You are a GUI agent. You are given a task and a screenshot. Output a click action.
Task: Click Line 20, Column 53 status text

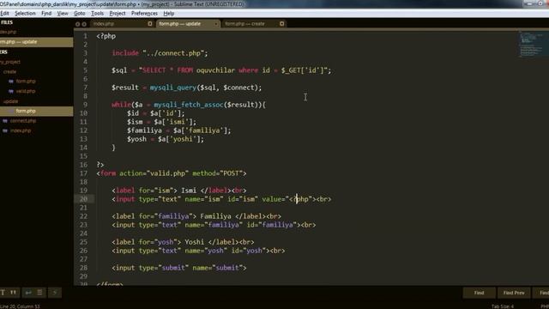coord(20,306)
